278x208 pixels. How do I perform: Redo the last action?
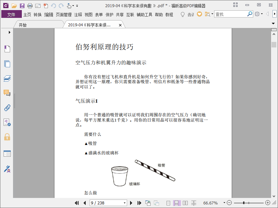[x=61, y=6]
